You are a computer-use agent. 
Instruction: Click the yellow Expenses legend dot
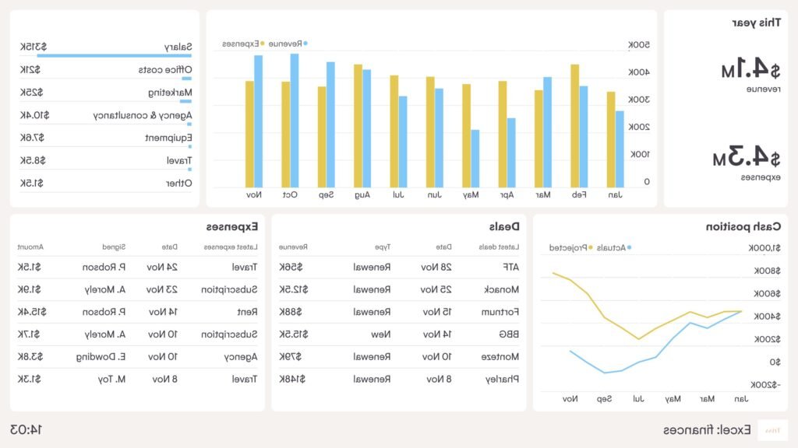pyautogui.click(x=263, y=44)
